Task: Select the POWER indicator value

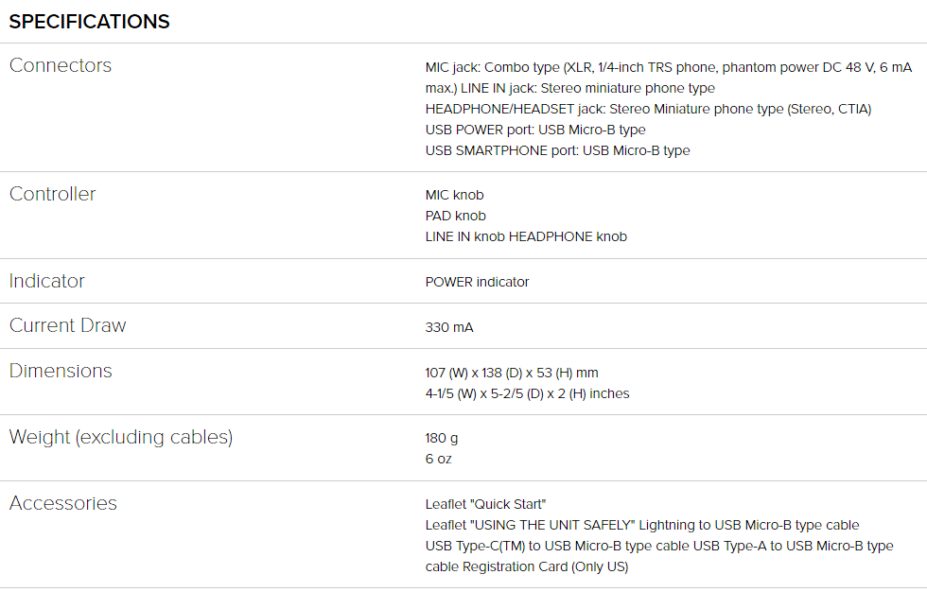Action: point(477,283)
